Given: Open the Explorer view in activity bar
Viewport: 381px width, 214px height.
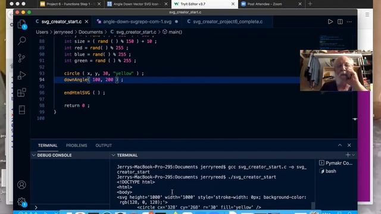Looking at the screenshot, I should (21, 24).
